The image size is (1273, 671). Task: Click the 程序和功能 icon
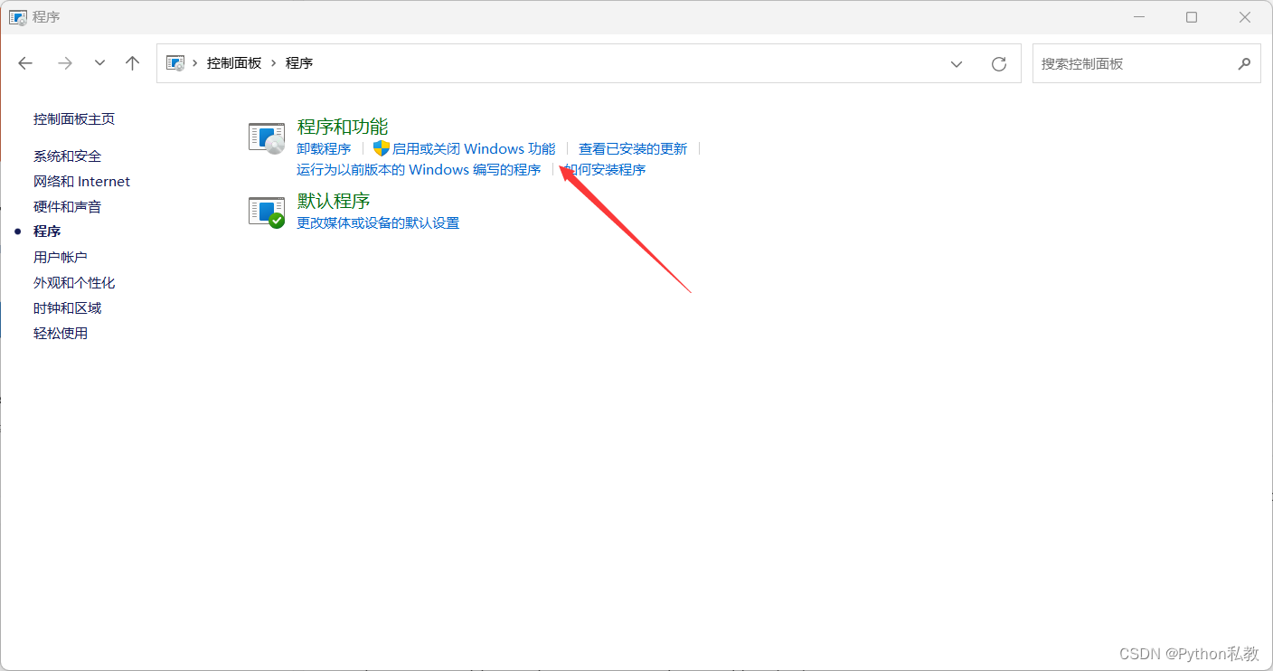(x=267, y=138)
